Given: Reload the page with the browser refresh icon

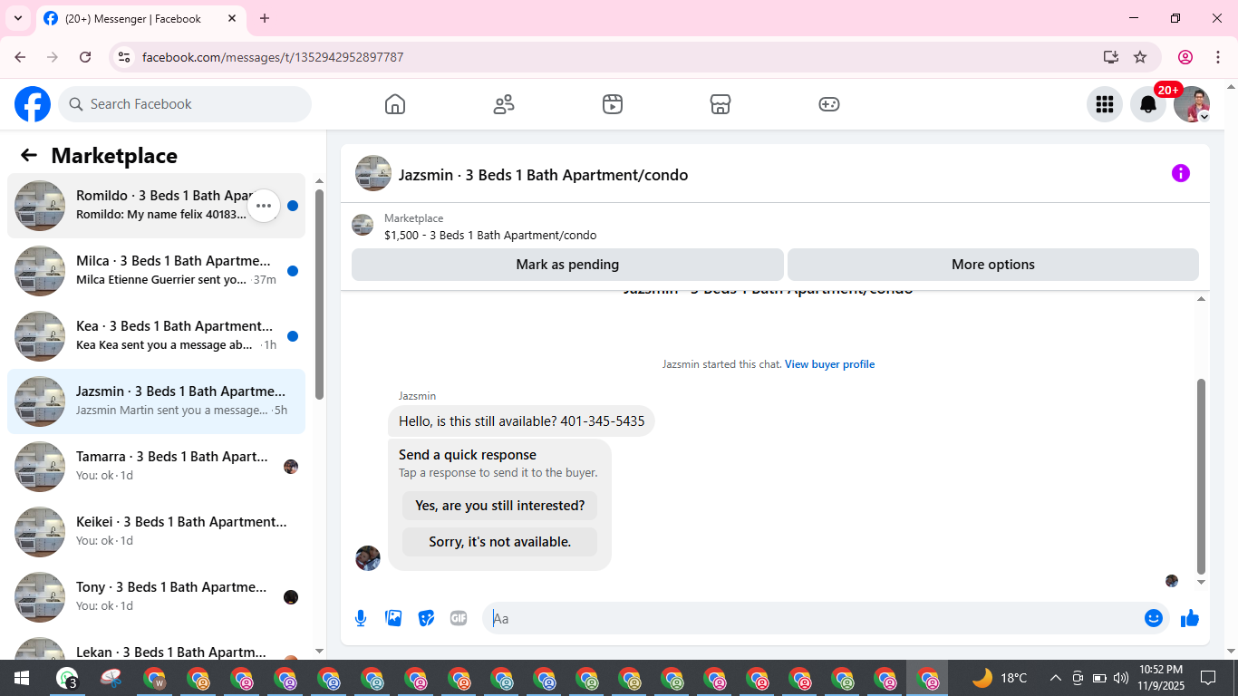Looking at the screenshot, I should click(85, 57).
